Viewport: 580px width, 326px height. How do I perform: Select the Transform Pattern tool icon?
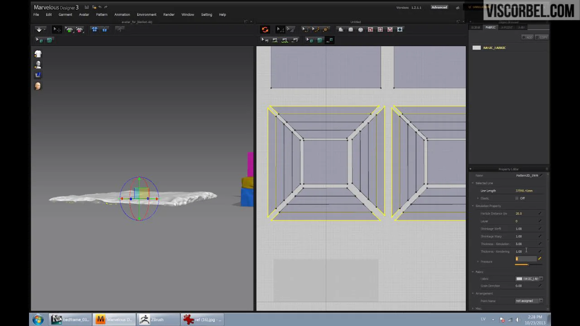tap(290, 29)
